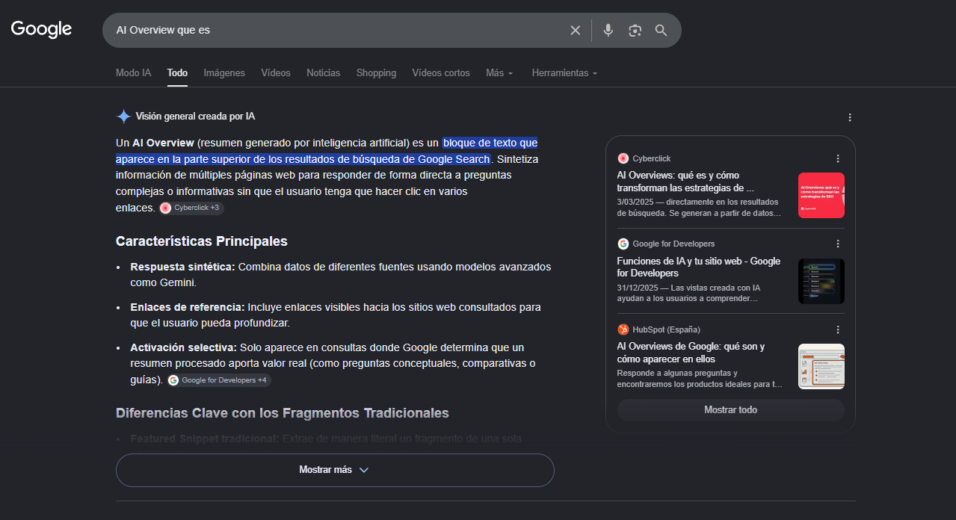Image resolution: width=956 pixels, height=520 pixels.
Task: Click the highlighted 'bloque de texto que' passage
Action: [x=490, y=143]
